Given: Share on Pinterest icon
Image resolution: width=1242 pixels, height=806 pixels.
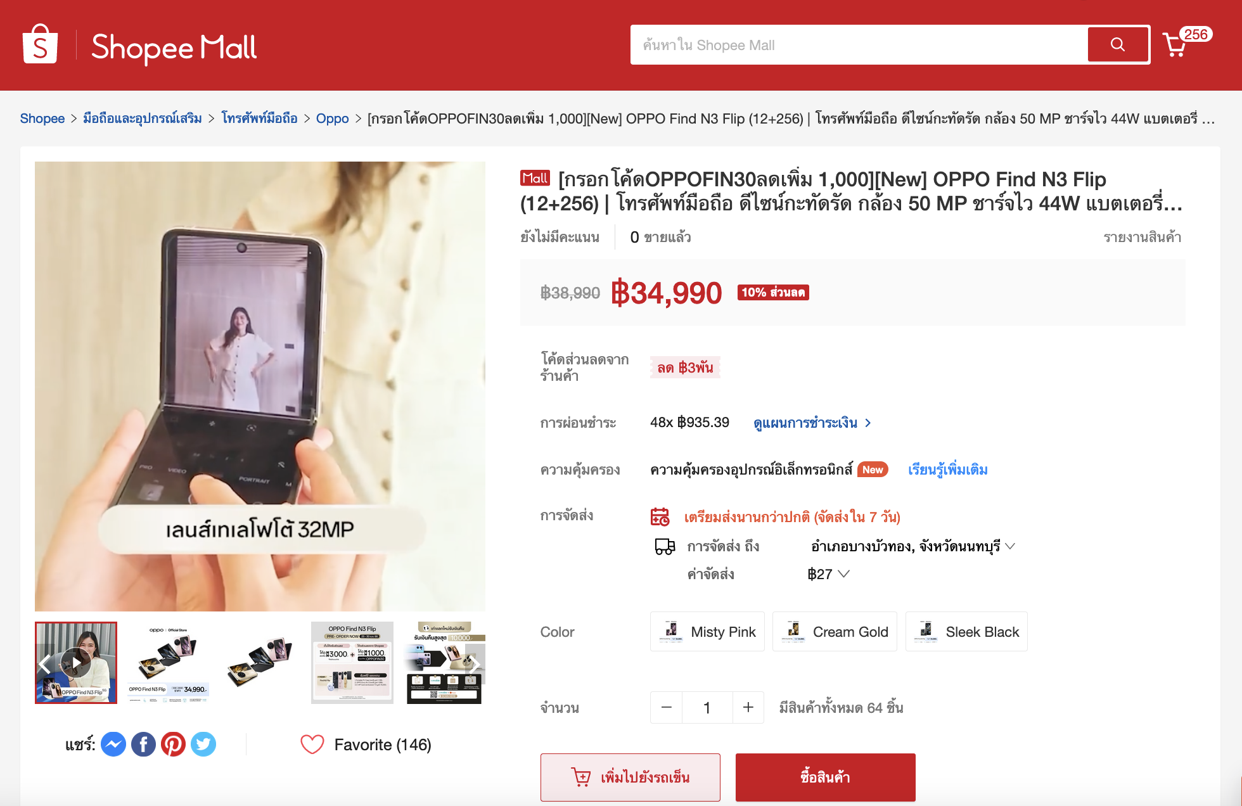Looking at the screenshot, I should 173,745.
